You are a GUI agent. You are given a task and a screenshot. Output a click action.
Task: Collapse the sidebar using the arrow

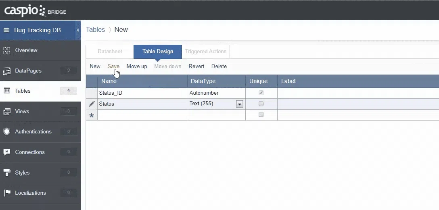coord(77,30)
